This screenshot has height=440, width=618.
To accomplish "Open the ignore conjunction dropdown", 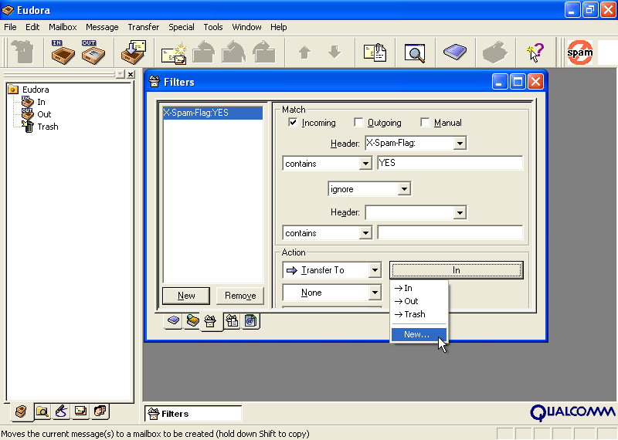I will [x=404, y=189].
